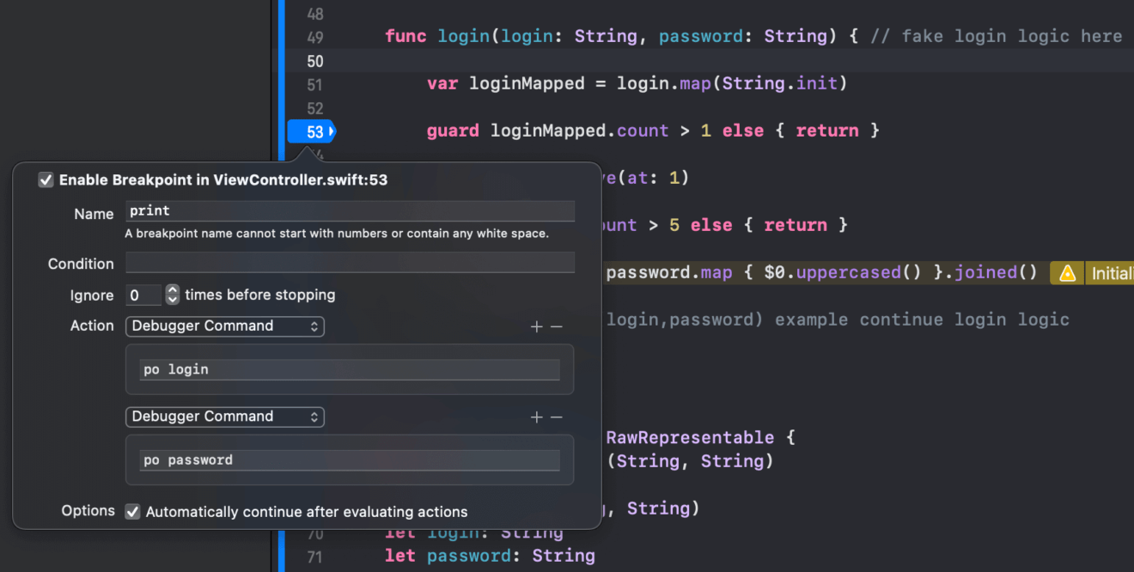Image resolution: width=1134 pixels, height=572 pixels.
Task: Click minus to delete the po password action
Action: coord(558,417)
